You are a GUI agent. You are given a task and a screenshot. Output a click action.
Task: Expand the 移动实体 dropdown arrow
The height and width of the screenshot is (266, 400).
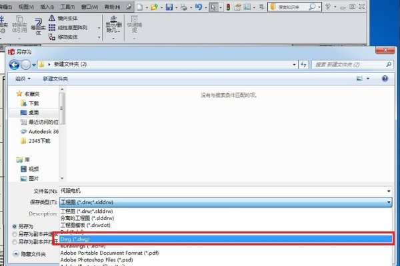(x=99, y=37)
